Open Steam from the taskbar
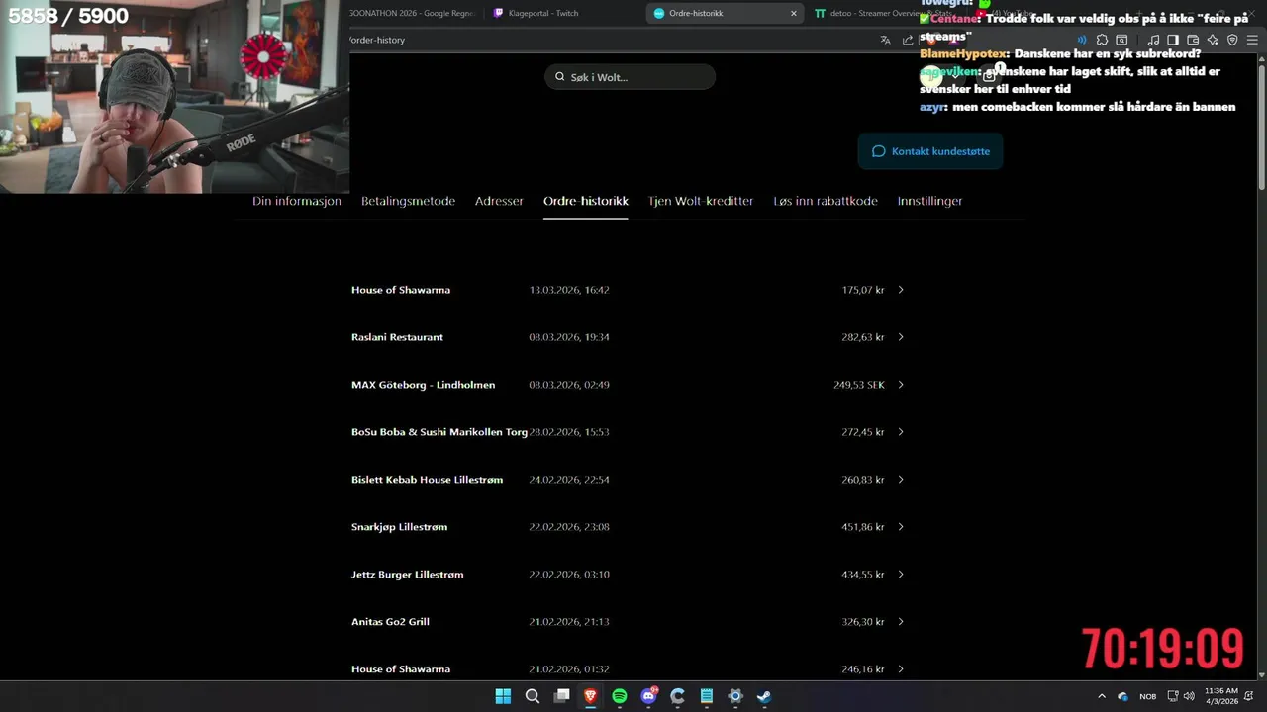The image size is (1267, 712). 764,696
